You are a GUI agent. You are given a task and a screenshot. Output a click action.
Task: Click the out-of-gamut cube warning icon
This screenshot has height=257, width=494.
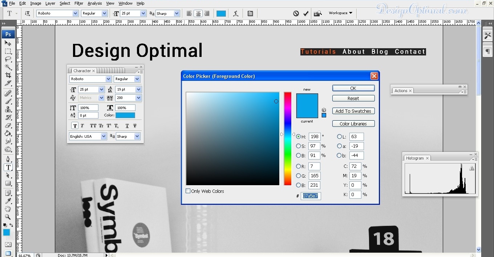click(x=324, y=110)
